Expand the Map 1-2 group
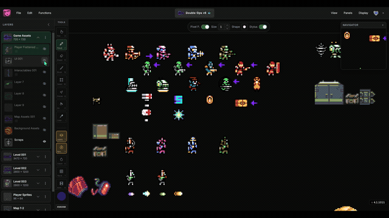The height and width of the screenshot is (218, 389). (38, 210)
